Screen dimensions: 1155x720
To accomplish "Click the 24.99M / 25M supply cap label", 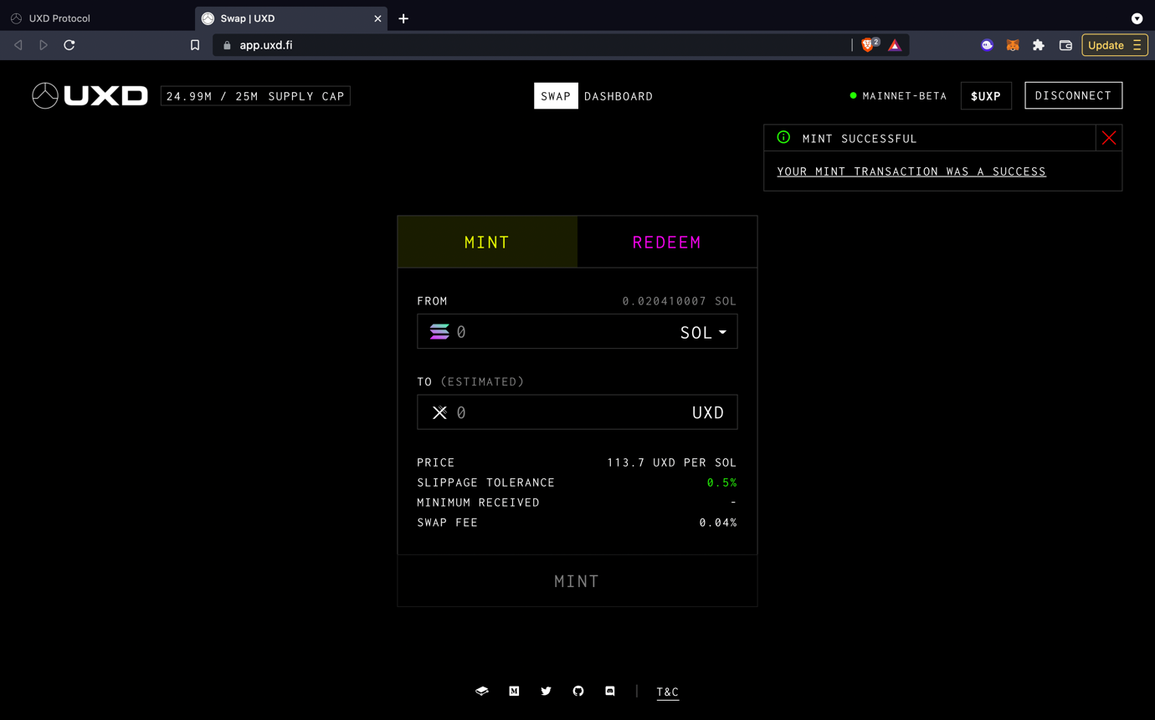I will coord(255,96).
